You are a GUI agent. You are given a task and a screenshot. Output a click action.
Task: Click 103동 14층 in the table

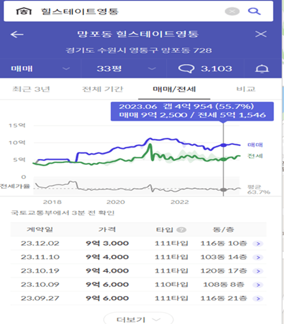pos(224,257)
